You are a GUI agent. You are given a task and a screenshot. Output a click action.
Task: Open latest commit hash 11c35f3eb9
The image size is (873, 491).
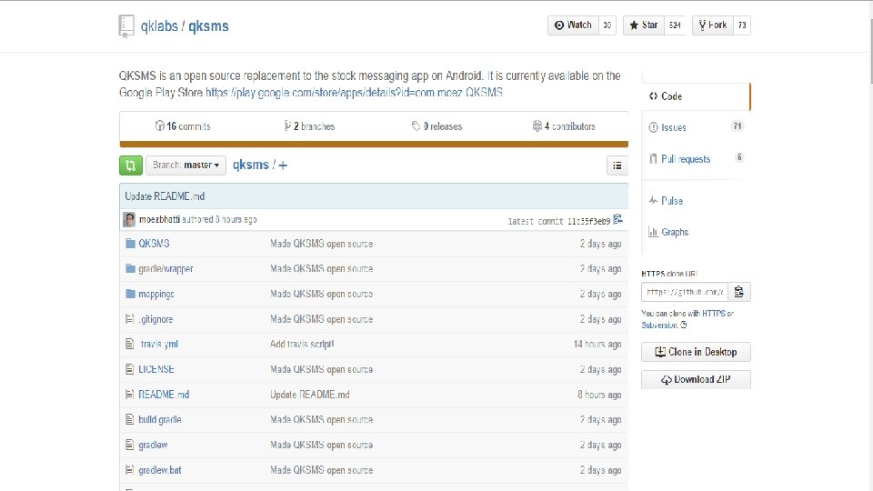click(x=588, y=221)
